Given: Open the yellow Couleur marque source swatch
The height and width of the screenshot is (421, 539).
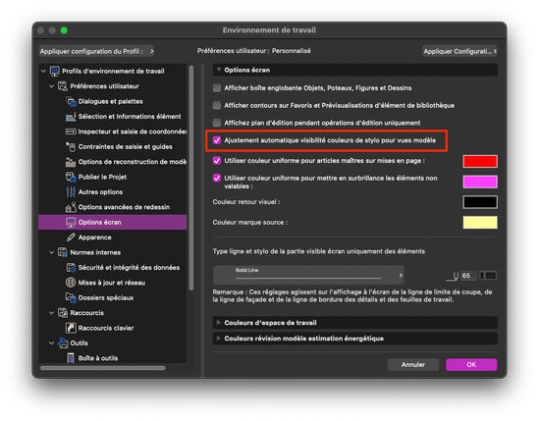Looking at the screenshot, I should (x=480, y=223).
